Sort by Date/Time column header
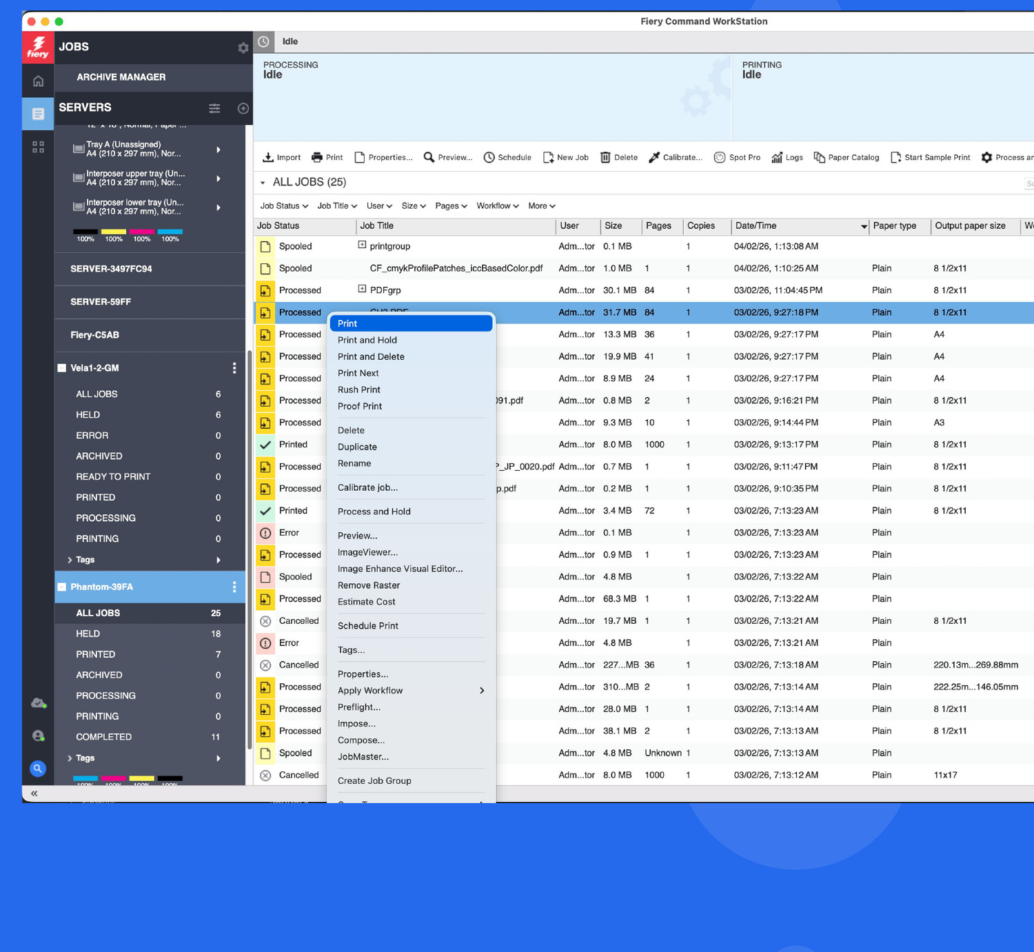Image resolution: width=1034 pixels, height=952 pixels. (800, 226)
